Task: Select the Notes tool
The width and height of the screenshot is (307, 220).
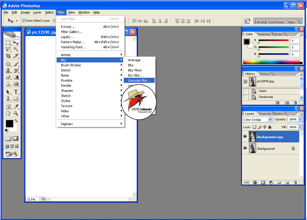Action: pos(8,107)
